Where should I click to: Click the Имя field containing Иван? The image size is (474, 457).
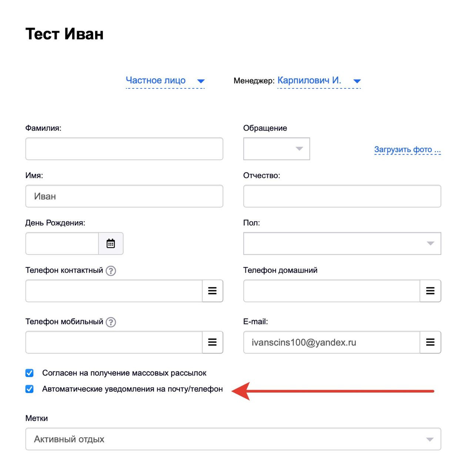[124, 196]
